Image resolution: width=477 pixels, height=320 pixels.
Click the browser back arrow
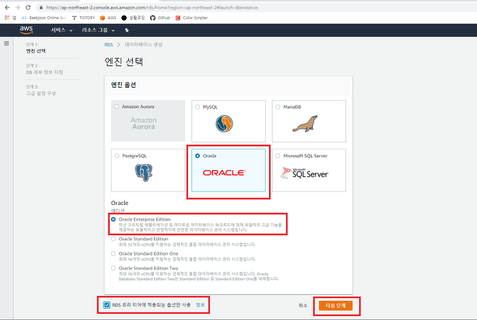[x=7, y=7]
